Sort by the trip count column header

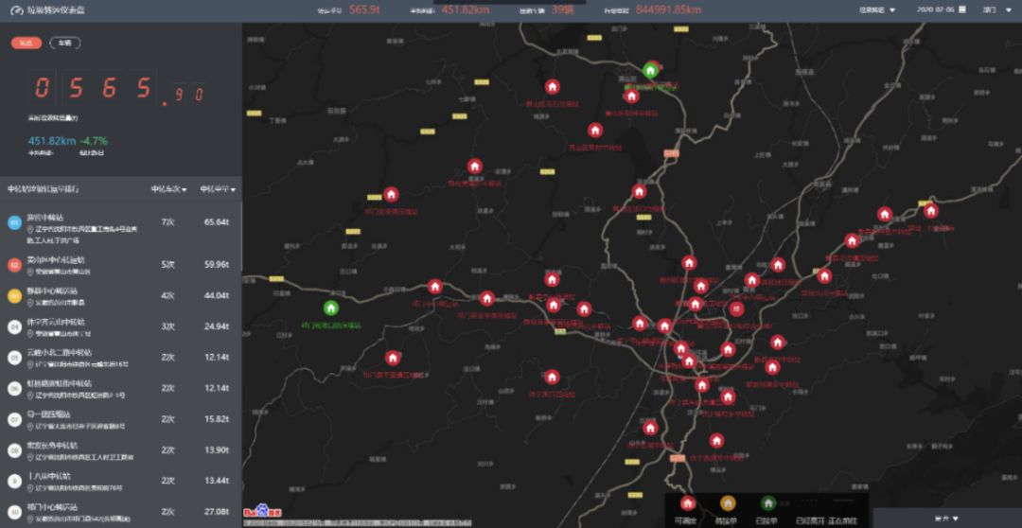tap(168, 189)
